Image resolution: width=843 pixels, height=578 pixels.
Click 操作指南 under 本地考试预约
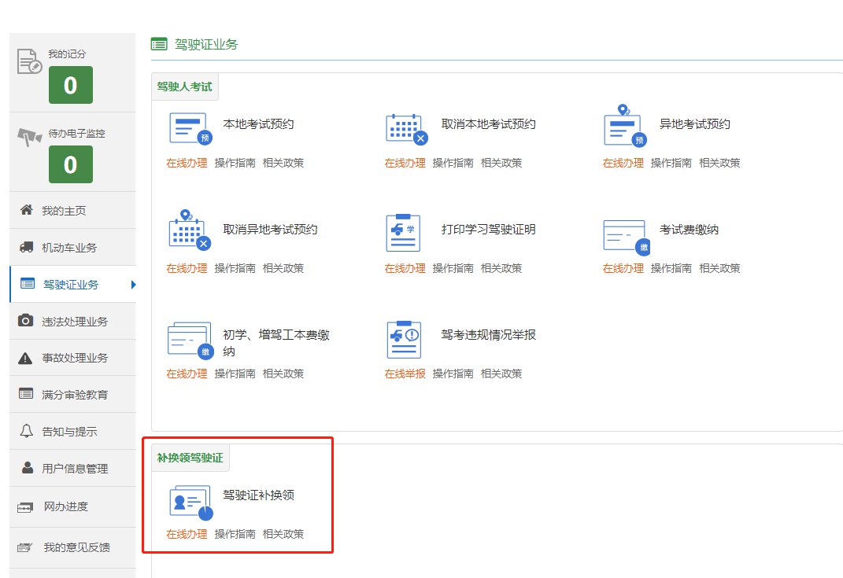(235, 163)
